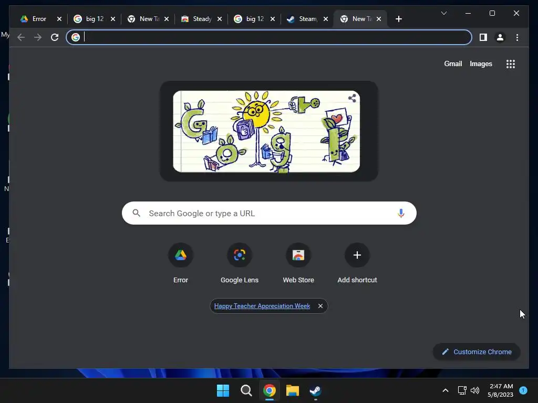Dismiss the Teacher Appreciation Week chip
The width and height of the screenshot is (538, 403).
pos(320,306)
